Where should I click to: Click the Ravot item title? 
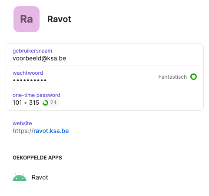tap(60, 19)
